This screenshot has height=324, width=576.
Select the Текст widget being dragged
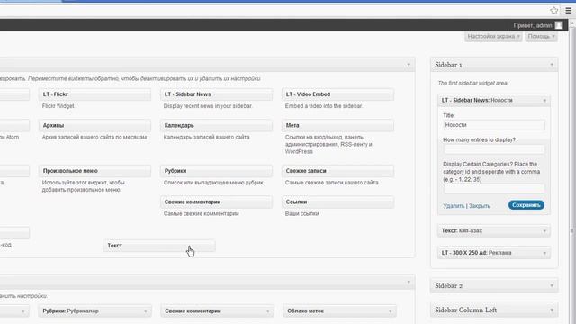point(159,246)
